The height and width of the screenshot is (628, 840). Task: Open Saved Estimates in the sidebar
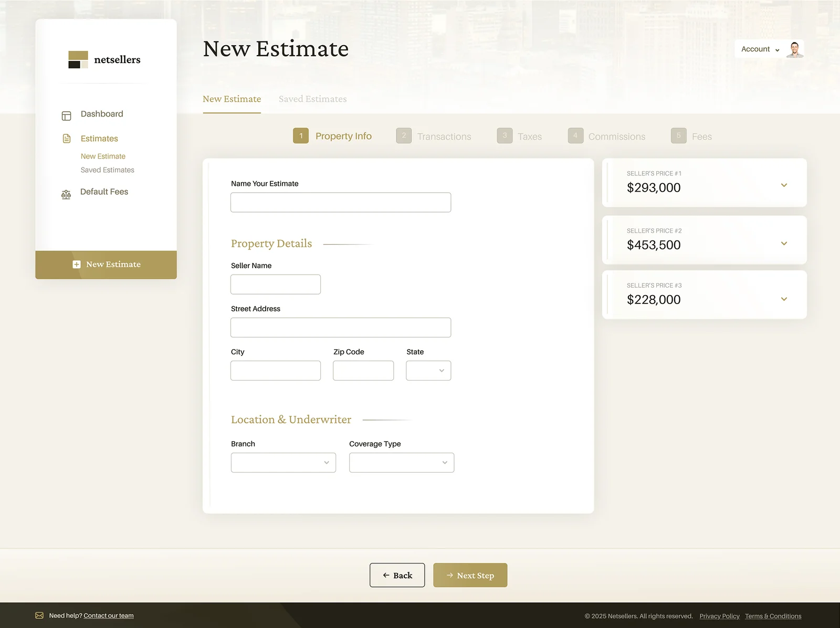click(x=108, y=170)
